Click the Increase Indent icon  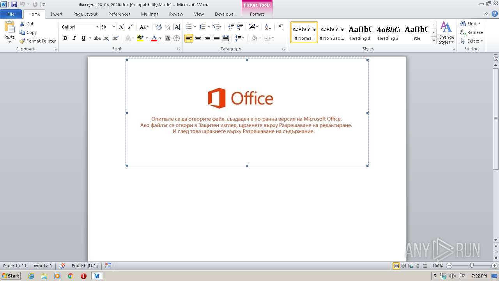240,27
